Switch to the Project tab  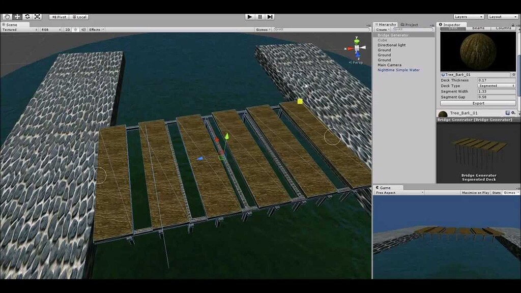410,24
